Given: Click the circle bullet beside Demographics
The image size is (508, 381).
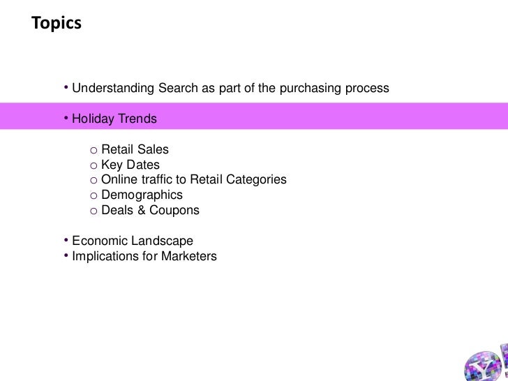Looking at the screenshot, I should (93, 195).
